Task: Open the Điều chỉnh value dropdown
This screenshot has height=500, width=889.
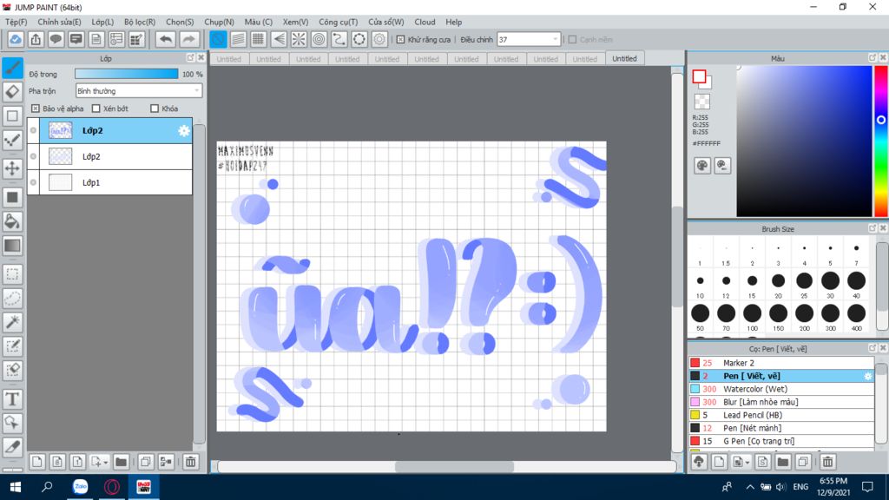Action: click(x=529, y=39)
